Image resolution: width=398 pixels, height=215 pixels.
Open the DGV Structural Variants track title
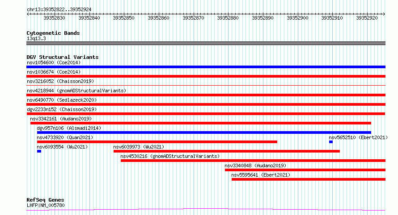pos(63,57)
